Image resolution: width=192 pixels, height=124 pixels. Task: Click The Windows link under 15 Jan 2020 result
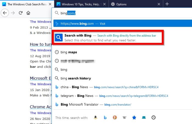[x=41, y=84]
